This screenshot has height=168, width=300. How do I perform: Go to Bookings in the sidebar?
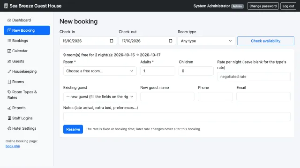click(27, 41)
